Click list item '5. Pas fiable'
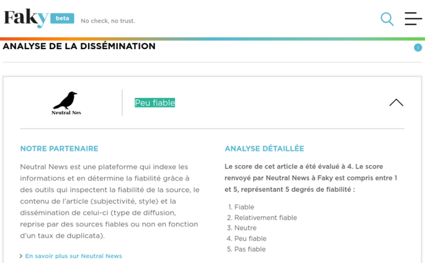 click(x=246, y=249)
